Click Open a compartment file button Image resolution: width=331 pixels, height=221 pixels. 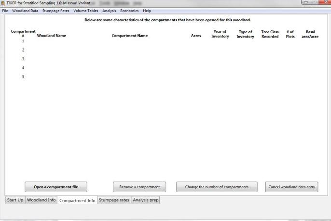tap(56, 187)
